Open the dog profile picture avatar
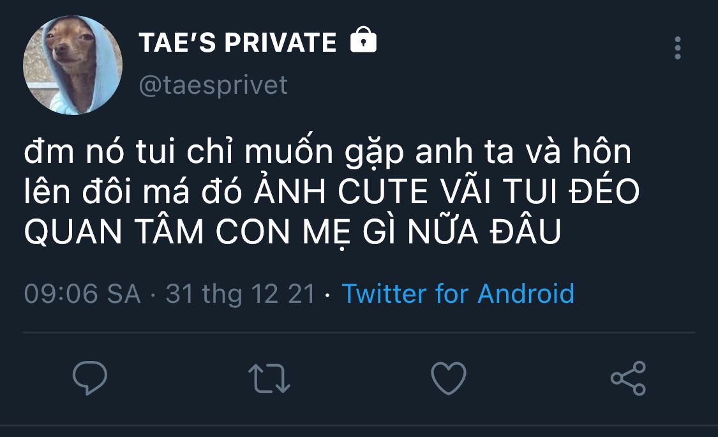Image resolution: width=718 pixels, height=437 pixels. coord(73,65)
